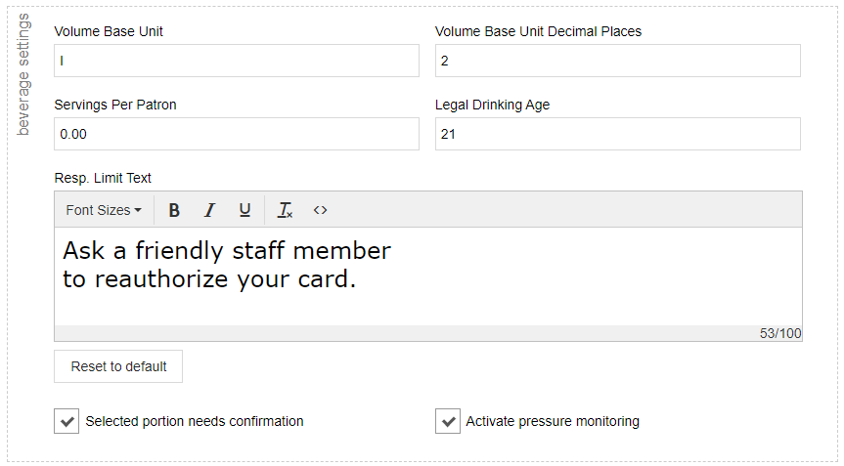The height and width of the screenshot is (466, 844).
Task: Click the 53/100 character counter
Action: point(779,333)
